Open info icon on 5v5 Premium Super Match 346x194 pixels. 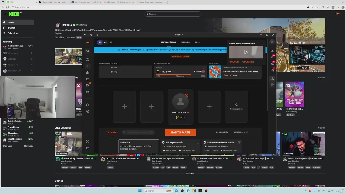239,142
